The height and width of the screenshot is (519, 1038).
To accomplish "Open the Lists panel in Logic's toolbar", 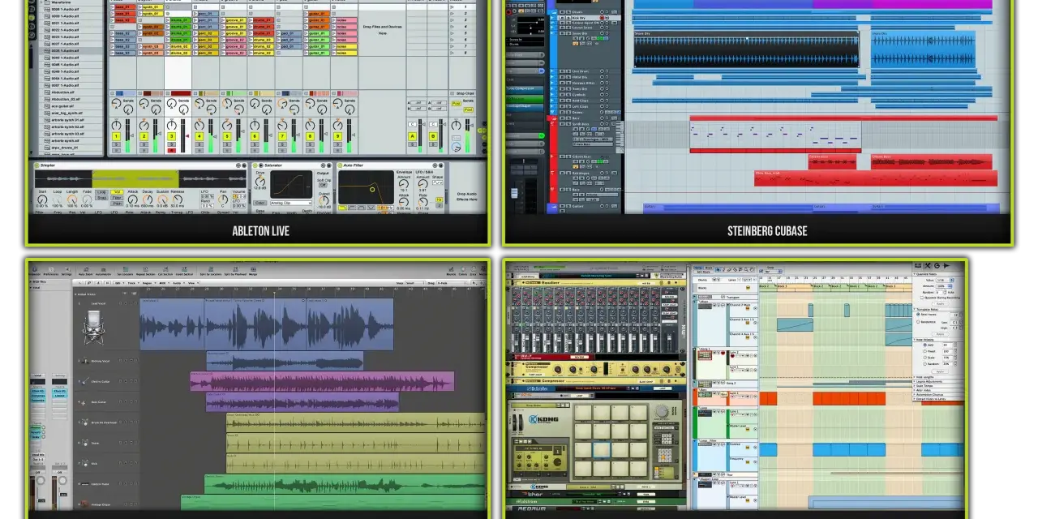I will click(473, 271).
